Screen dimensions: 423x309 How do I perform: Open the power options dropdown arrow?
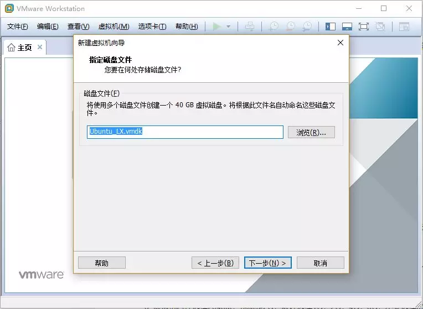click(229, 27)
